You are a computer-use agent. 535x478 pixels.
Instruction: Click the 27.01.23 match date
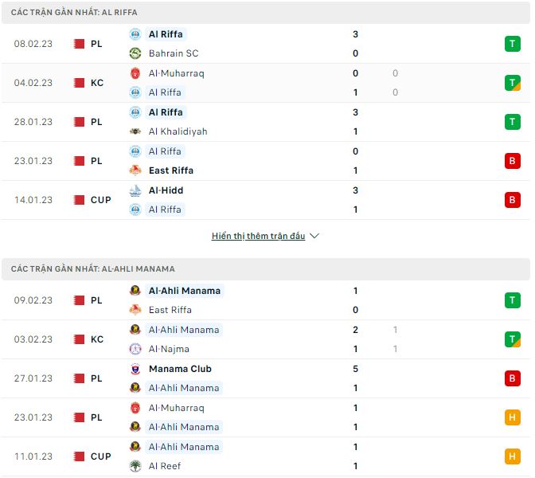(33, 378)
